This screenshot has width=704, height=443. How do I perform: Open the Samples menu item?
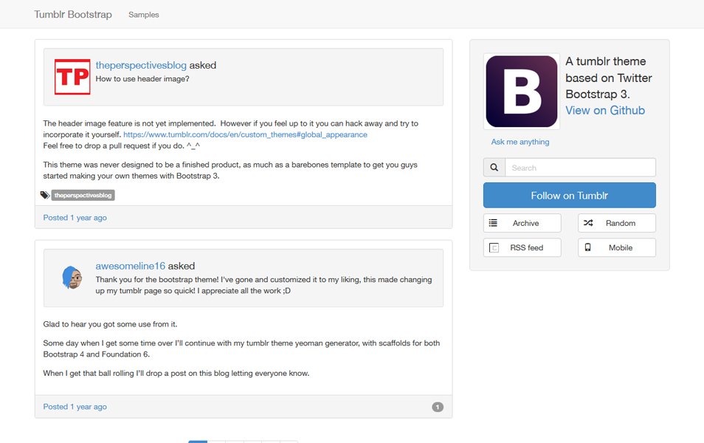click(x=144, y=15)
